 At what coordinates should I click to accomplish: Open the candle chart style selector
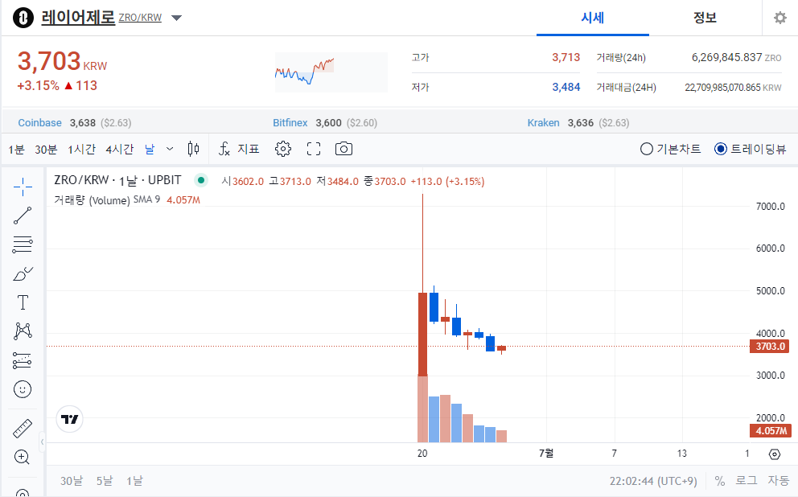tap(193, 149)
